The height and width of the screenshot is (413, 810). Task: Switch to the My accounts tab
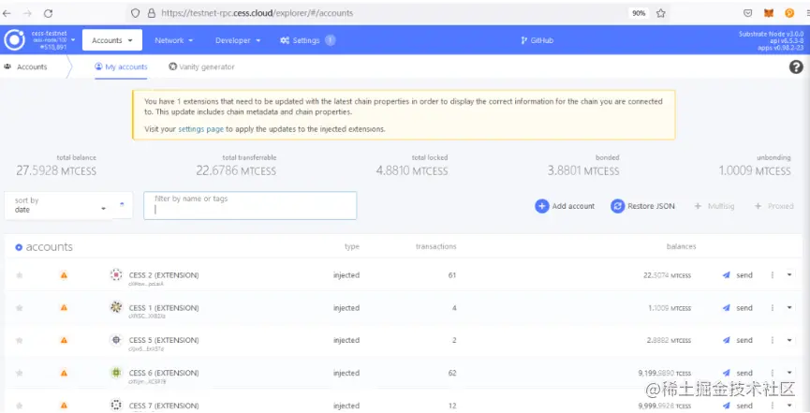122,67
